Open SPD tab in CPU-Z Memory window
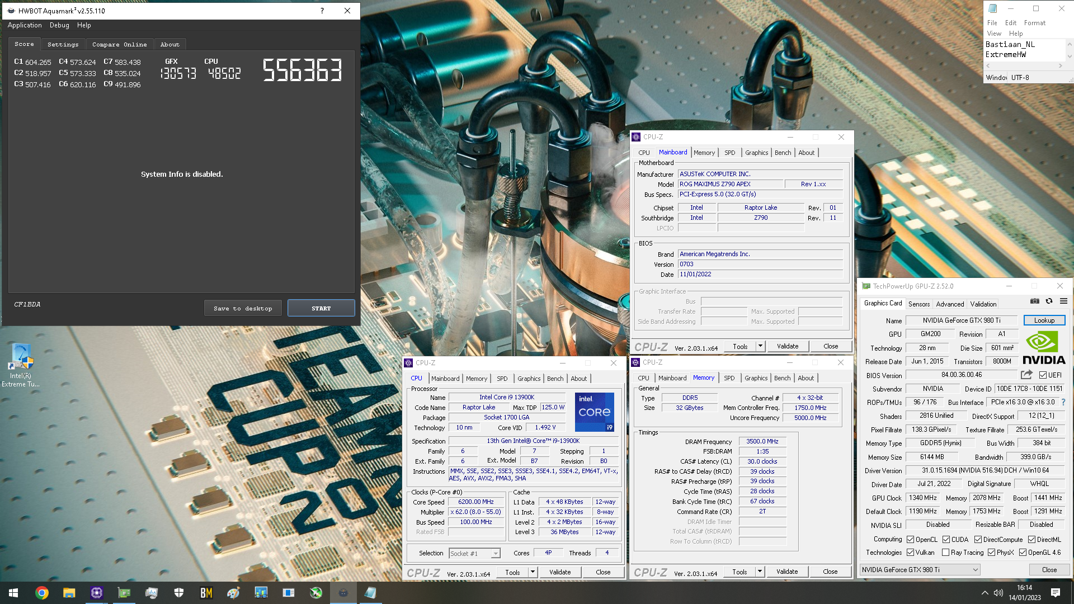Image resolution: width=1074 pixels, height=604 pixels. (x=729, y=378)
